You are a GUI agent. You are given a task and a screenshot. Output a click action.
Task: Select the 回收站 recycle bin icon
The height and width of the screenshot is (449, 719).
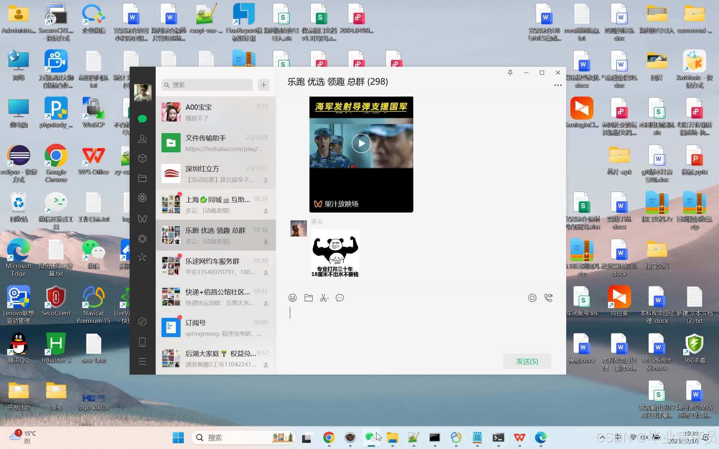tap(19, 207)
